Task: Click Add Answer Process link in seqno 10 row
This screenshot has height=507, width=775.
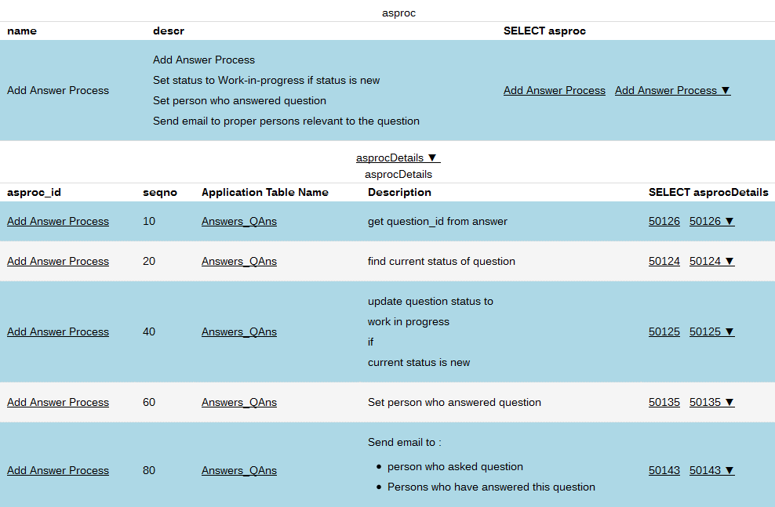Action: (58, 221)
